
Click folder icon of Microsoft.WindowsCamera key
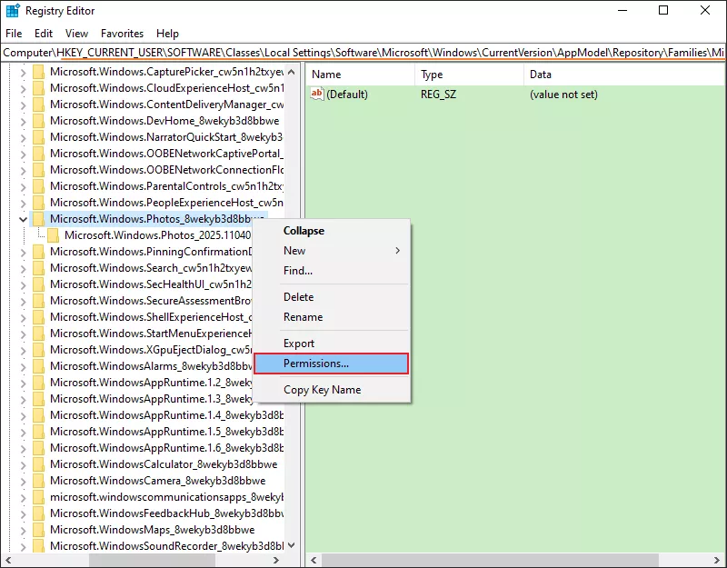(x=39, y=481)
